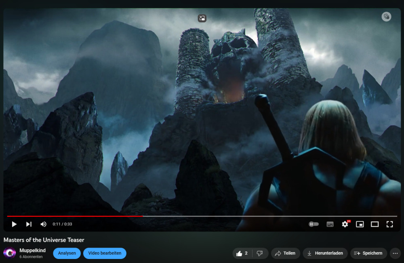Dislike the video with thumbs down
Image resolution: width=404 pixels, height=263 pixels.
pos(260,253)
